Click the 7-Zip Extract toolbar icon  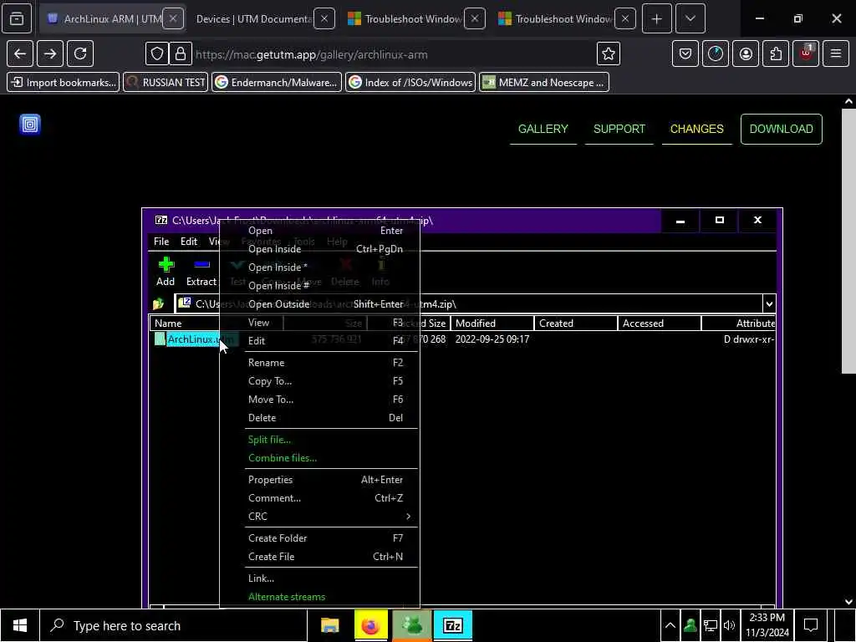201,272
